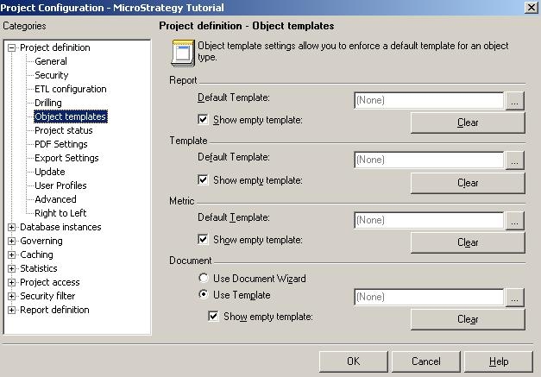The height and width of the screenshot is (377, 541).
Task: Click the Template Default Template field
Action: 429,160
